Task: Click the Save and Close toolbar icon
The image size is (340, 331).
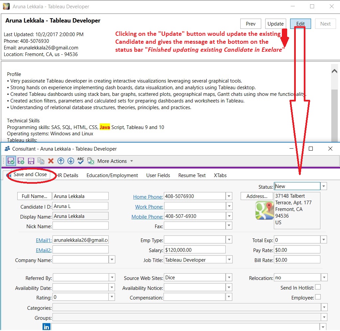Action: click(x=11, y=161)
